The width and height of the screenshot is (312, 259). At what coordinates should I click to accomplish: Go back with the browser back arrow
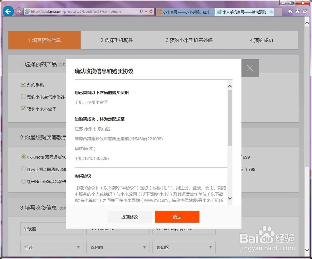[x=8, y=11]
